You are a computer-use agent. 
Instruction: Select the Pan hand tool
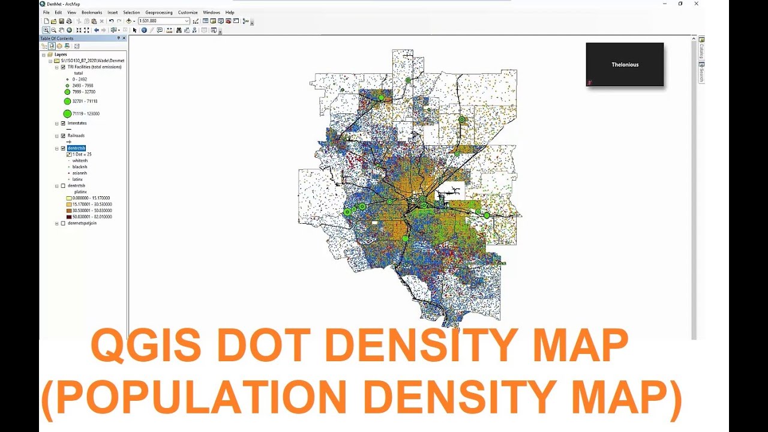61,30
